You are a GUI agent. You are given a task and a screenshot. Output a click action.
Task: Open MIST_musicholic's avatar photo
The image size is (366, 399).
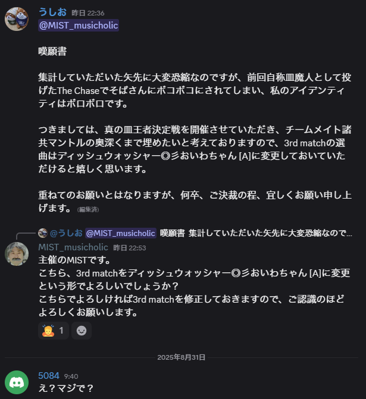click(x=17, y=254)
